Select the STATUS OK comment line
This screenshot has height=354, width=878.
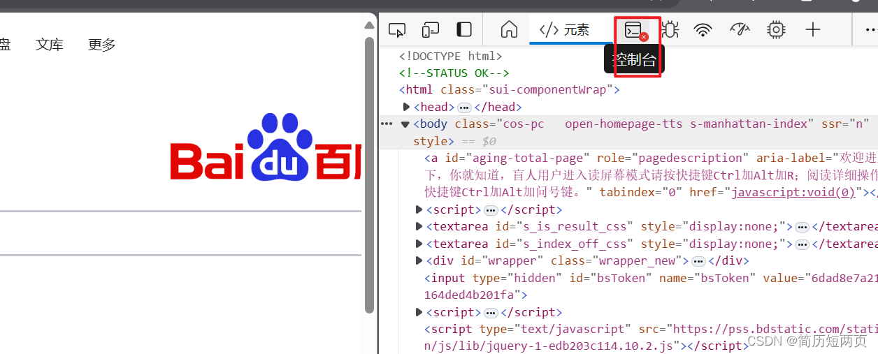[454, 73]
